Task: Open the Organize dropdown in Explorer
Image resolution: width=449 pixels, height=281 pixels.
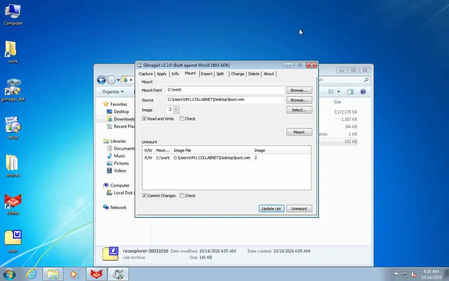Action: coord(113,92)
